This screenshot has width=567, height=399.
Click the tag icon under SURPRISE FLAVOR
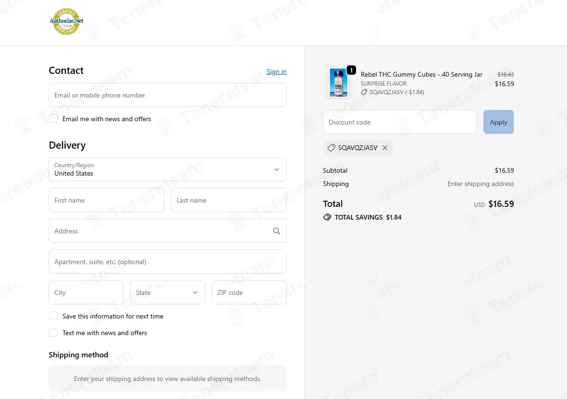[x=364, y=92]
